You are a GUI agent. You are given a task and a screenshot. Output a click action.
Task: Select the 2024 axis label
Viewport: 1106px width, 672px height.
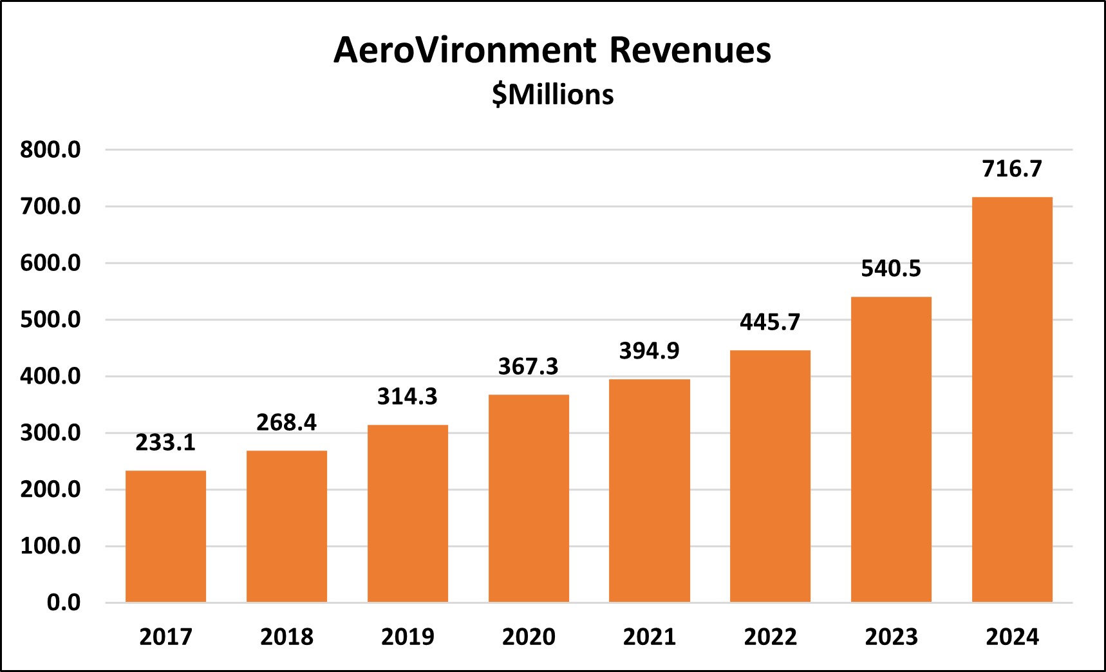tap(1012, 637)
